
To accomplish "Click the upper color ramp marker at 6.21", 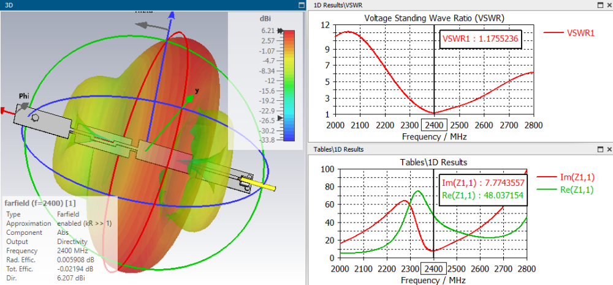I will [280, 31].
